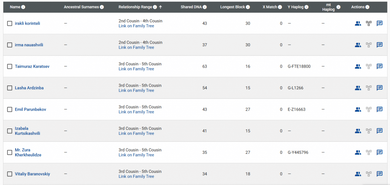390x185 pixels.
Task: Open Izabela Kurtsikashvili's profile name
Action: coord(27,131)
